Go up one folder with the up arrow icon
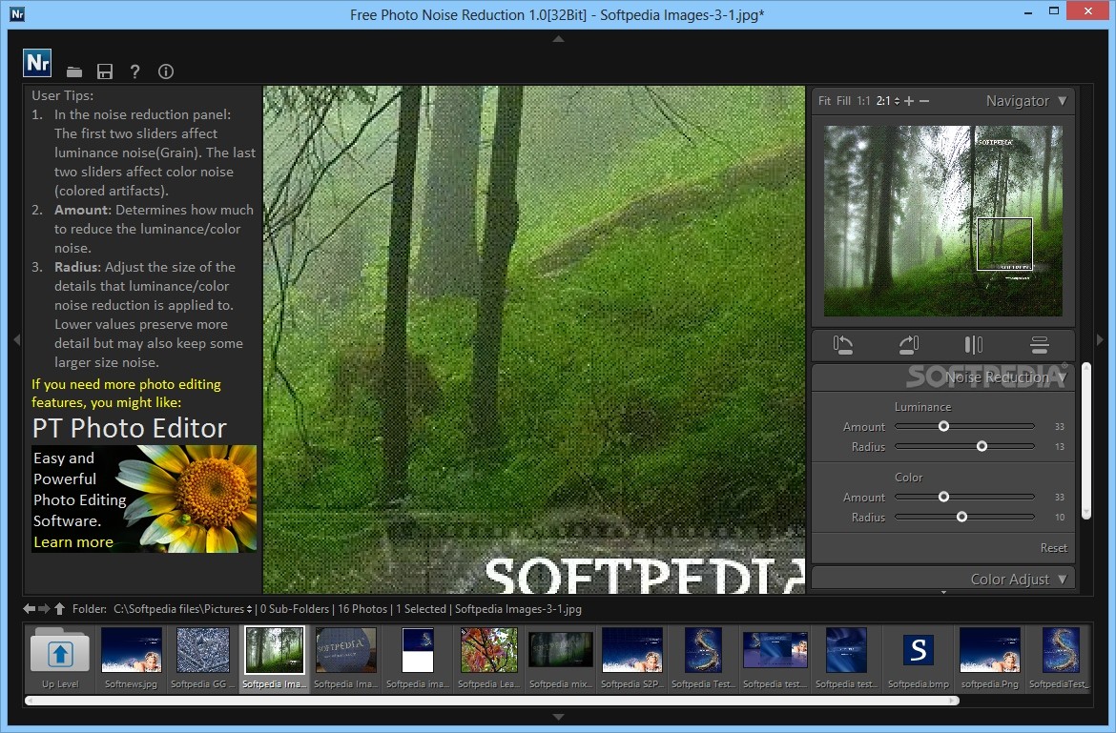Viewport: 1116px width, 733px height. point(60,608)
